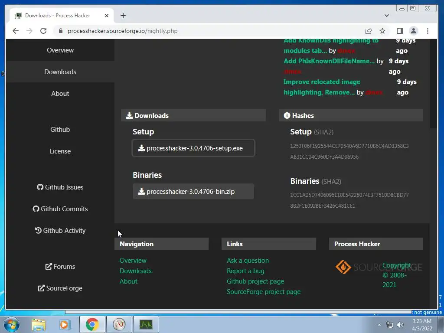The image size is (444, 333).
Task: Open Process Hacker graph icon in taskbar
Action: coord(146,324)
